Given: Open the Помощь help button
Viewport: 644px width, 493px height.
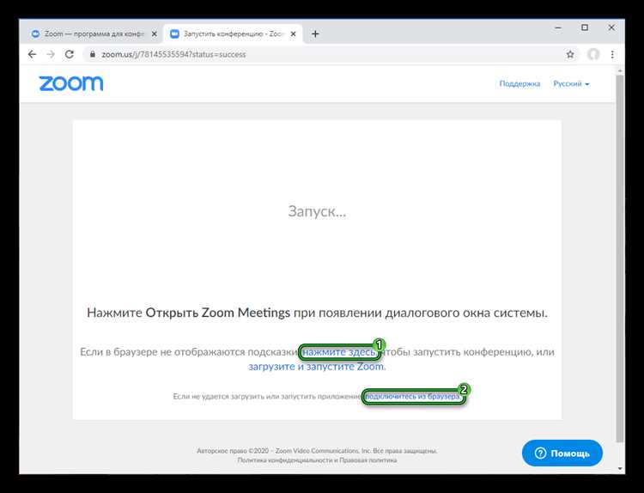Looking at the screenshot, I should pos(562,453).
